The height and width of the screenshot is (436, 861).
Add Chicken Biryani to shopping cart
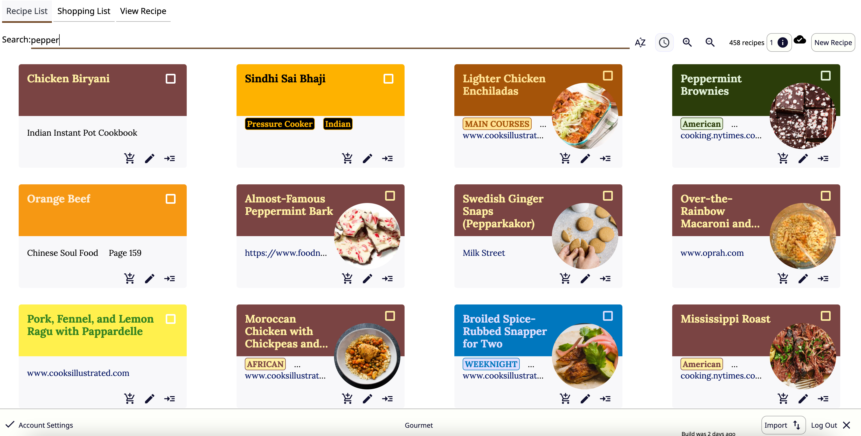pyautogui.click(x=129, y=158)
